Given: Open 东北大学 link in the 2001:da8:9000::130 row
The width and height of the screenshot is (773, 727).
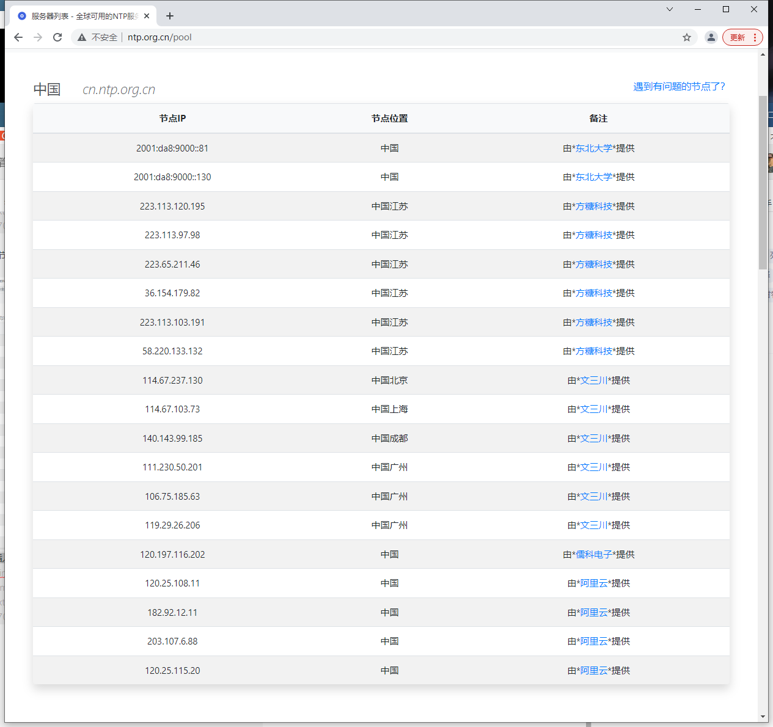Looking at the screenshot, I should click(593, 177).
